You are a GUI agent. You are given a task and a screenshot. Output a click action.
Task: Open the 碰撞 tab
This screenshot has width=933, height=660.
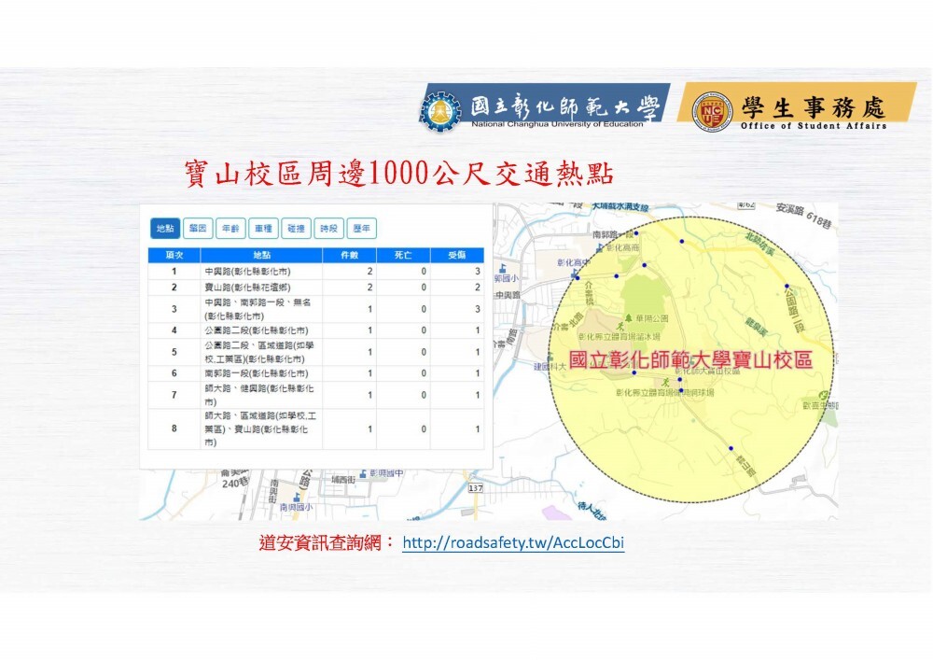(296, 229)
